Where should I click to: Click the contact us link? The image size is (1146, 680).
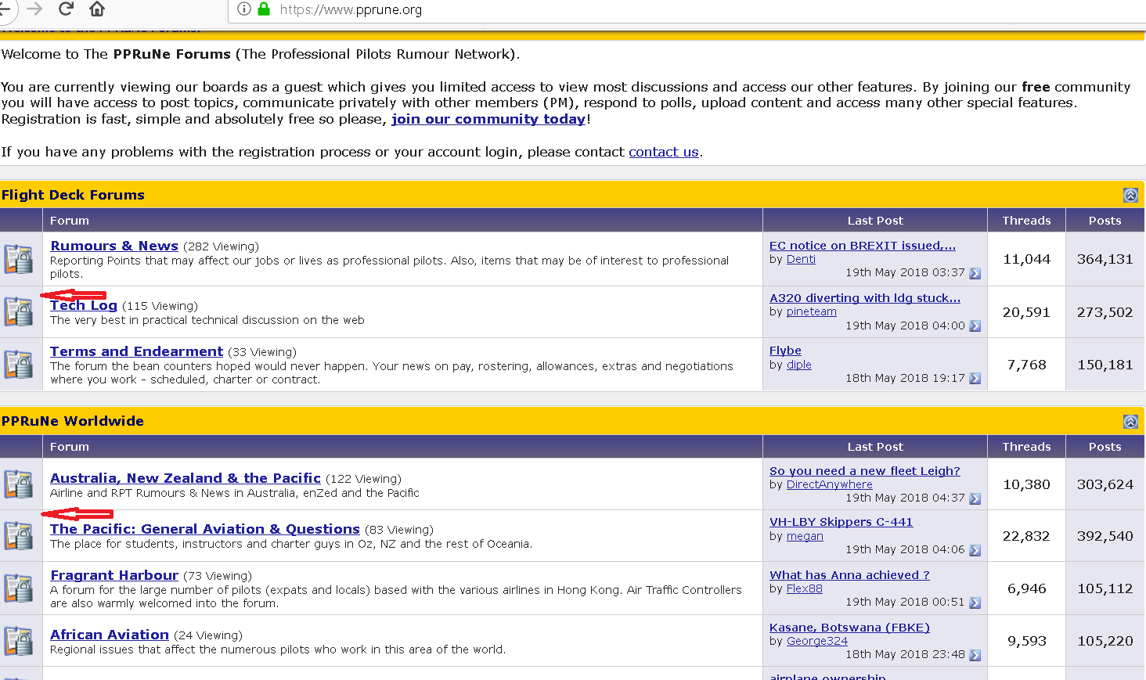click(663, 152)
